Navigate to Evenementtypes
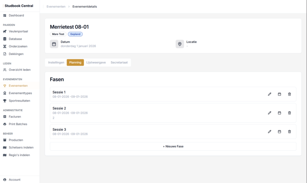 [20, 93]
